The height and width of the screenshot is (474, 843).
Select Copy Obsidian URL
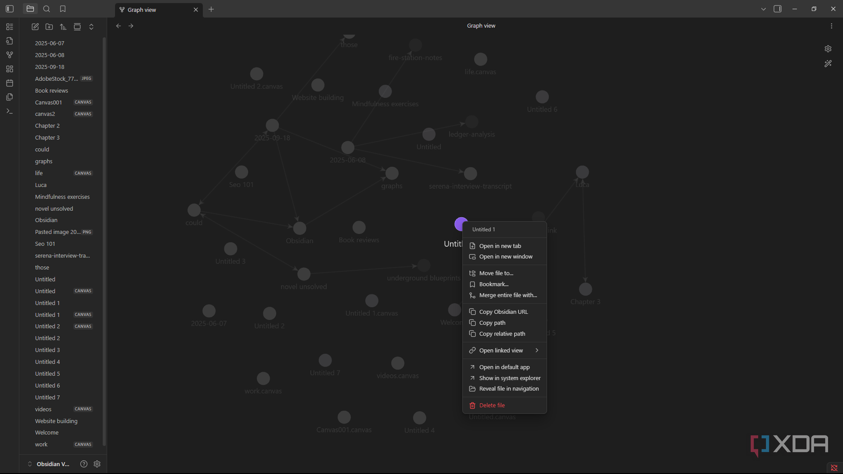click(x=504, y=312)
